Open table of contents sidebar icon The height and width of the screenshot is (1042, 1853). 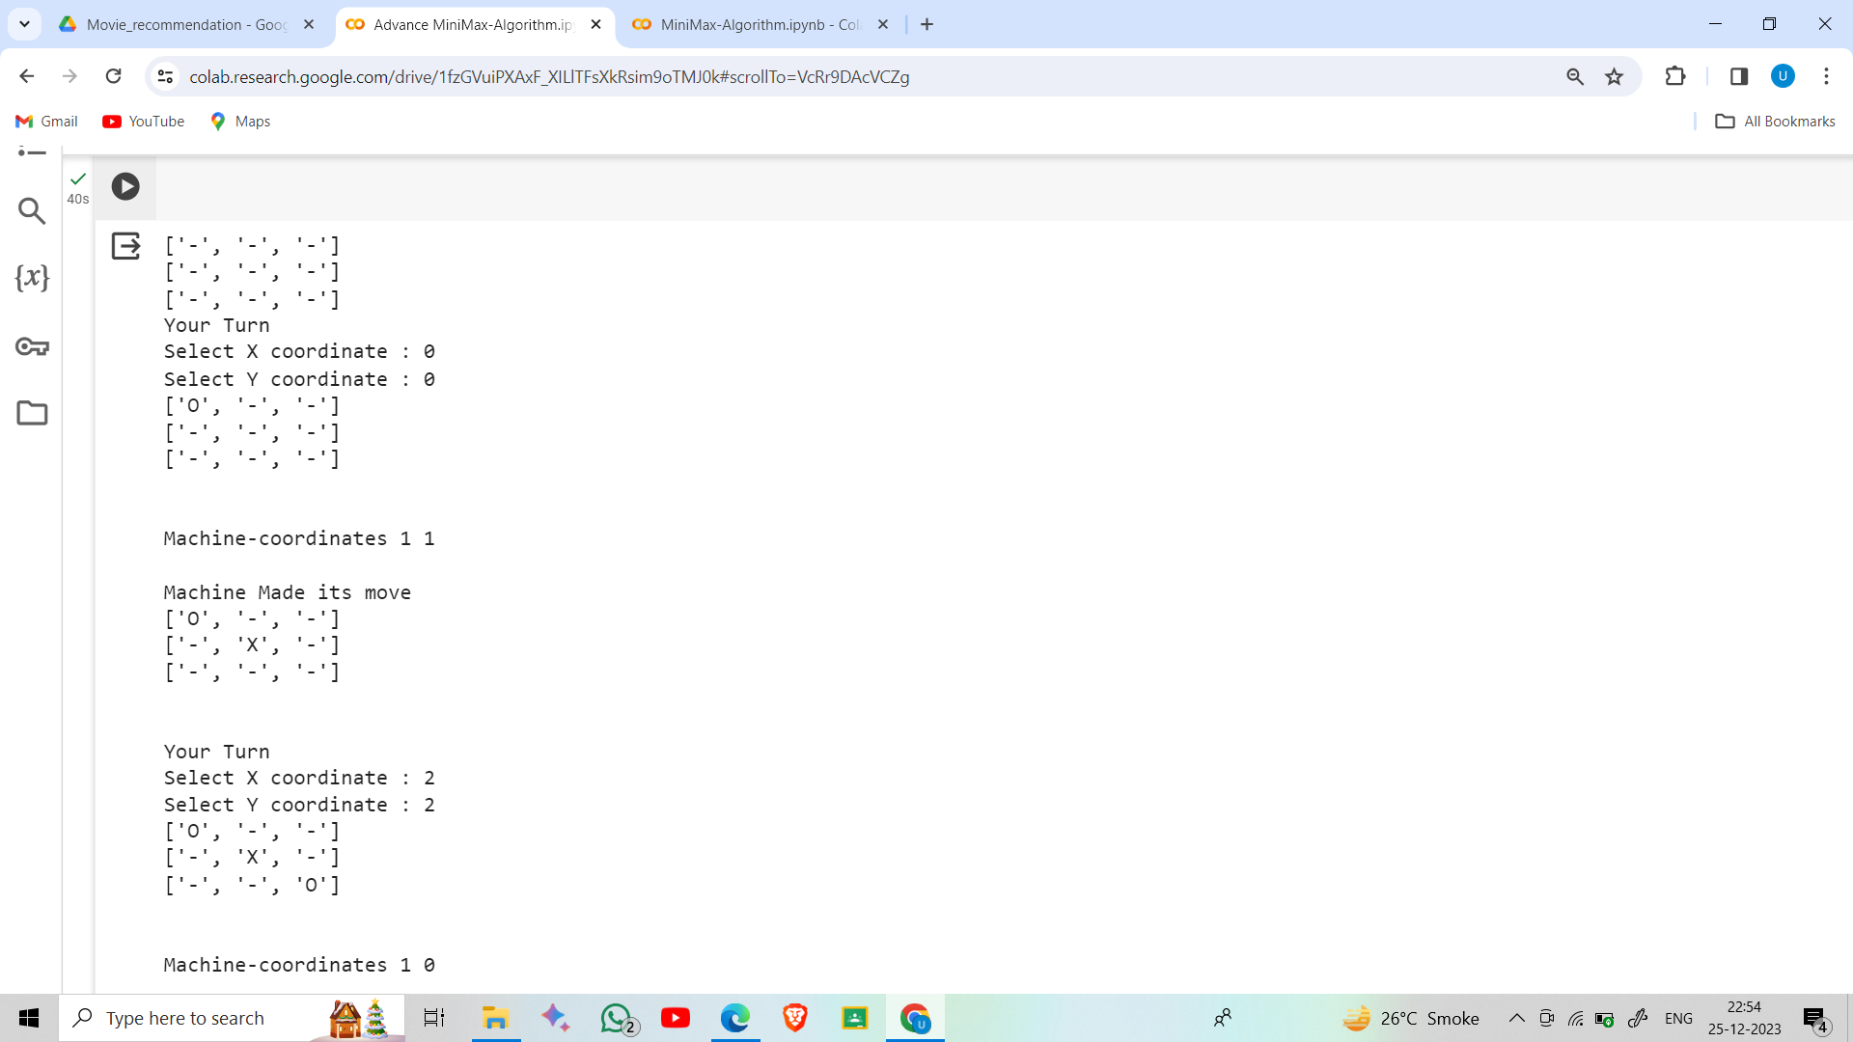pos(32,151)
